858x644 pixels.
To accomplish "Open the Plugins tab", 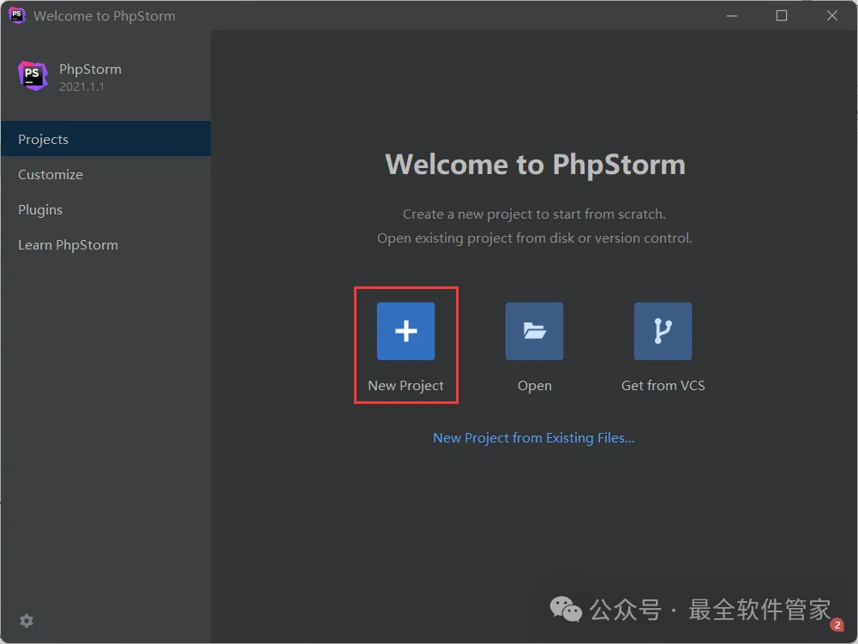I will 105,210.
